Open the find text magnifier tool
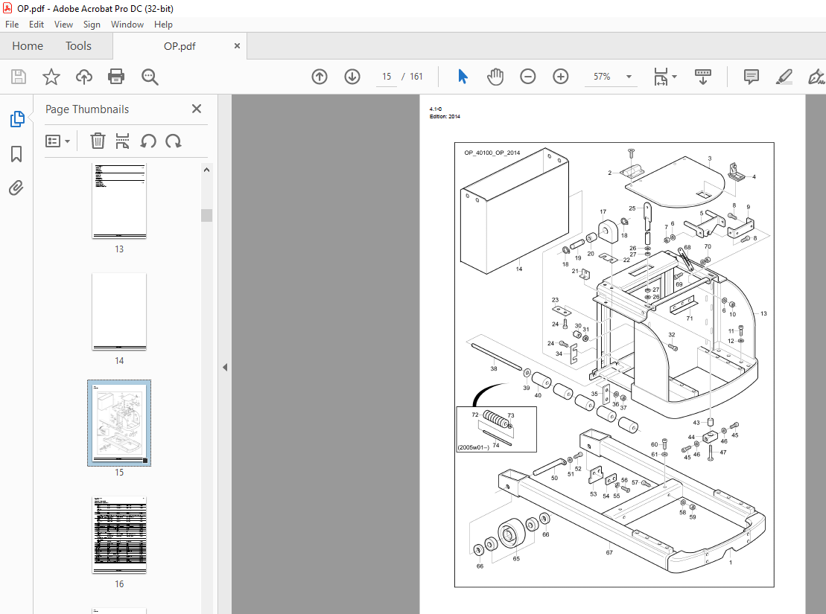Image resolution: width=826 pixels, height=614 pixels. (x=150, y=77)
